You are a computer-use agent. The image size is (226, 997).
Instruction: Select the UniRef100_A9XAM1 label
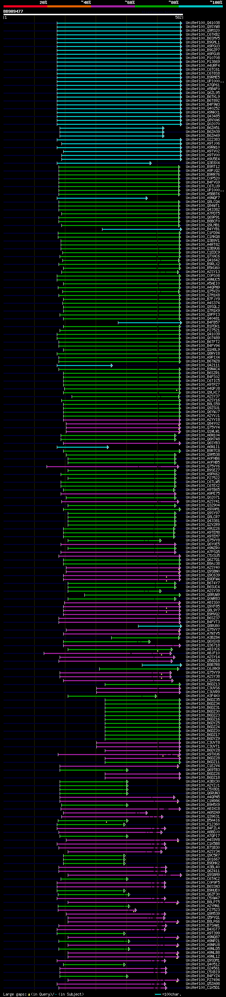point(203,509)
